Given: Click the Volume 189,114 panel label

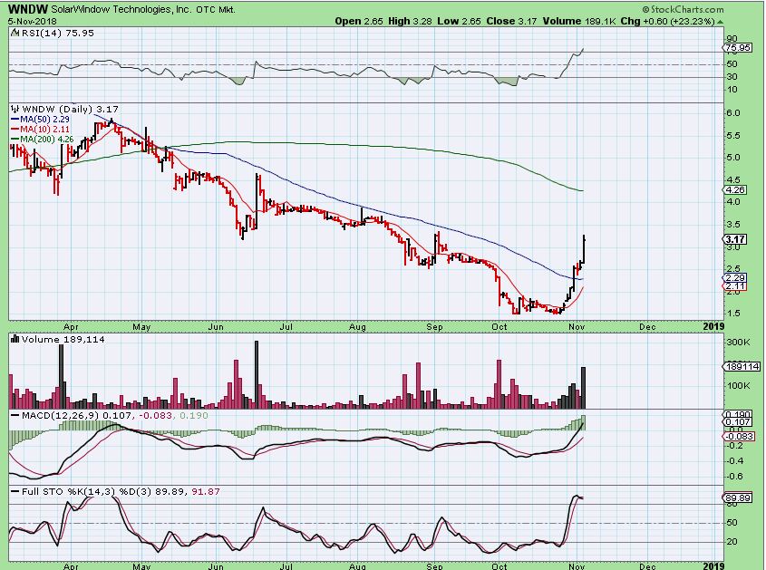Looking at the screenshot, I should click(63, 339).
